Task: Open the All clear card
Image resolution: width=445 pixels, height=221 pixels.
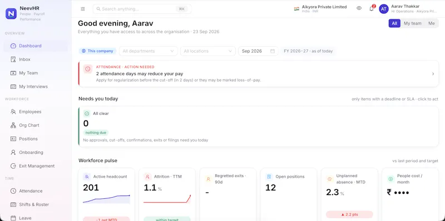Action: coord(258,127)
